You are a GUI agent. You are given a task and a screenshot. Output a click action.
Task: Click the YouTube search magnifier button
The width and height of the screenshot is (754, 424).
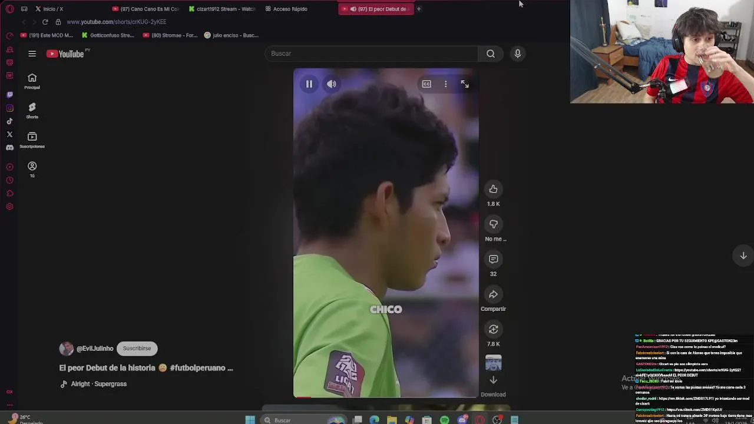tap(491, 54)
